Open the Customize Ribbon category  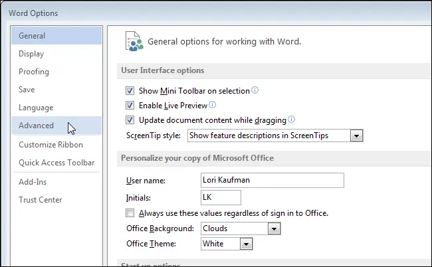pos(56,145)
